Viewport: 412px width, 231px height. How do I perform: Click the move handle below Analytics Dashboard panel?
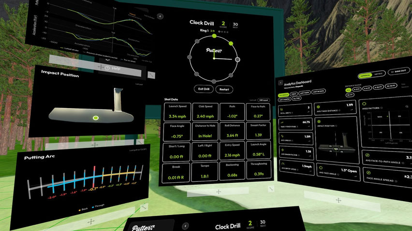pyautogui.click(x=338, y=200)
